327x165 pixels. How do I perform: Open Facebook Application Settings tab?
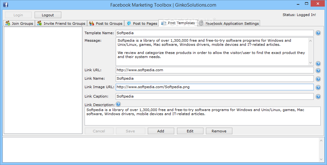pyautogui.click(x=229, y=23)
